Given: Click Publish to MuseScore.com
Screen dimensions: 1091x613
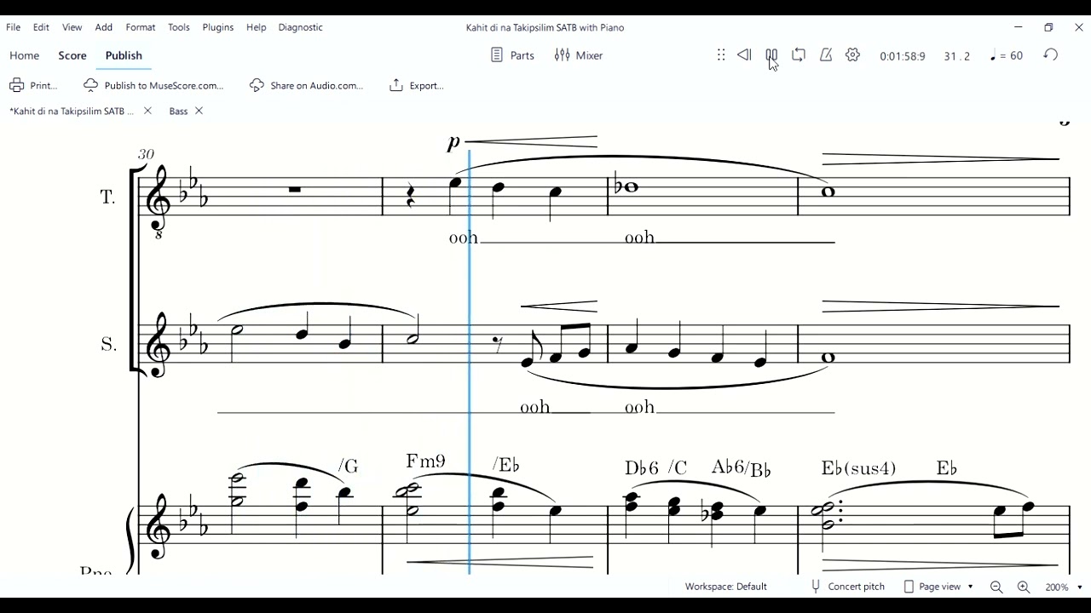Looking at the screenshot, I should point(153,85).
